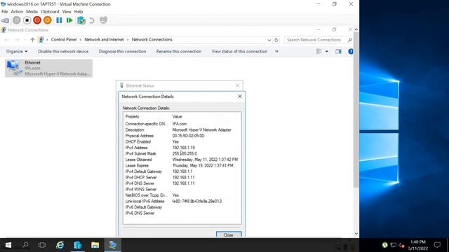Click the scrollbar down arrow of the VM window
The image size is (449, 252).
coord(356,233)
